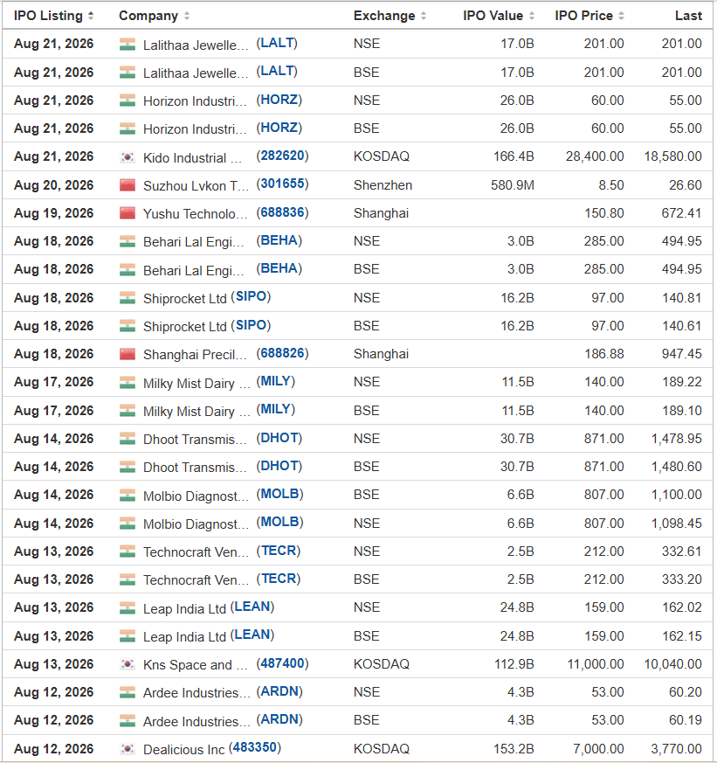This screenshot has height=763, width=717.
Task: Click India flag for Horizon Industri BSE row
Action: click(x=128, y=129)
